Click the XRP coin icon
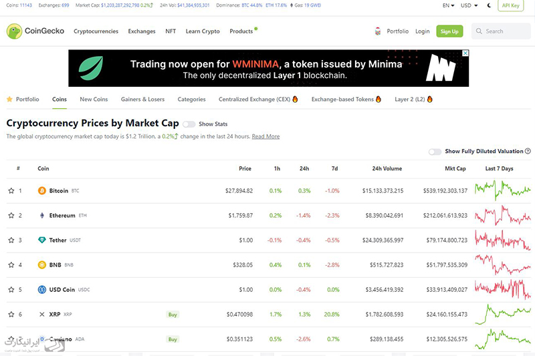Image resolution: width=535 pixels, height=356 pixels. pyautogui.click(x=41, y=314)
